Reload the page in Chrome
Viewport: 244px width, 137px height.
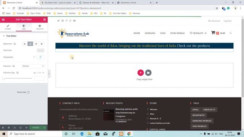pos(14,8)
